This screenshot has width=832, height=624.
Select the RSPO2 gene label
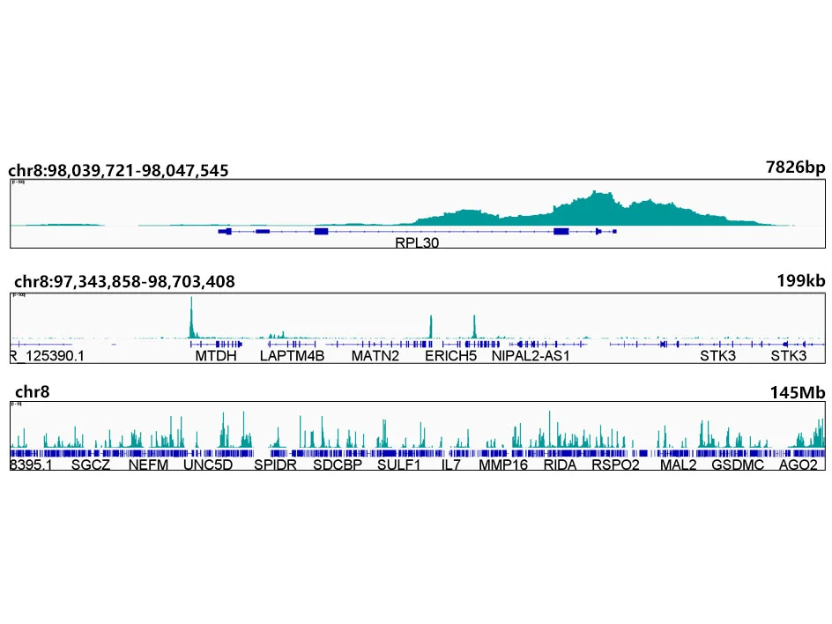[x=615, y=464]
